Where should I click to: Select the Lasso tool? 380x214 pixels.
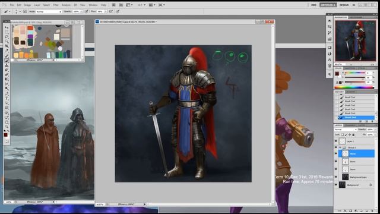click(7, 36)
